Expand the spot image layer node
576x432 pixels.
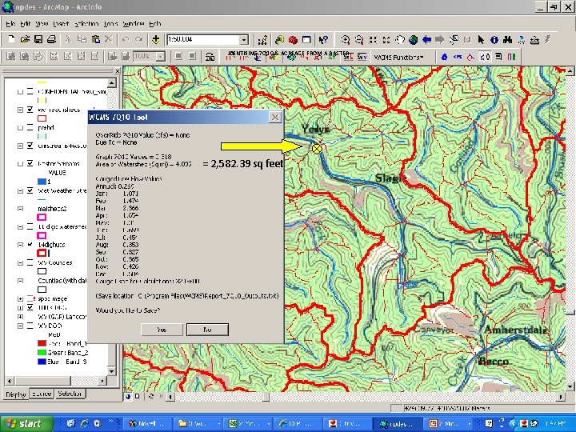[x=19, y=298]
